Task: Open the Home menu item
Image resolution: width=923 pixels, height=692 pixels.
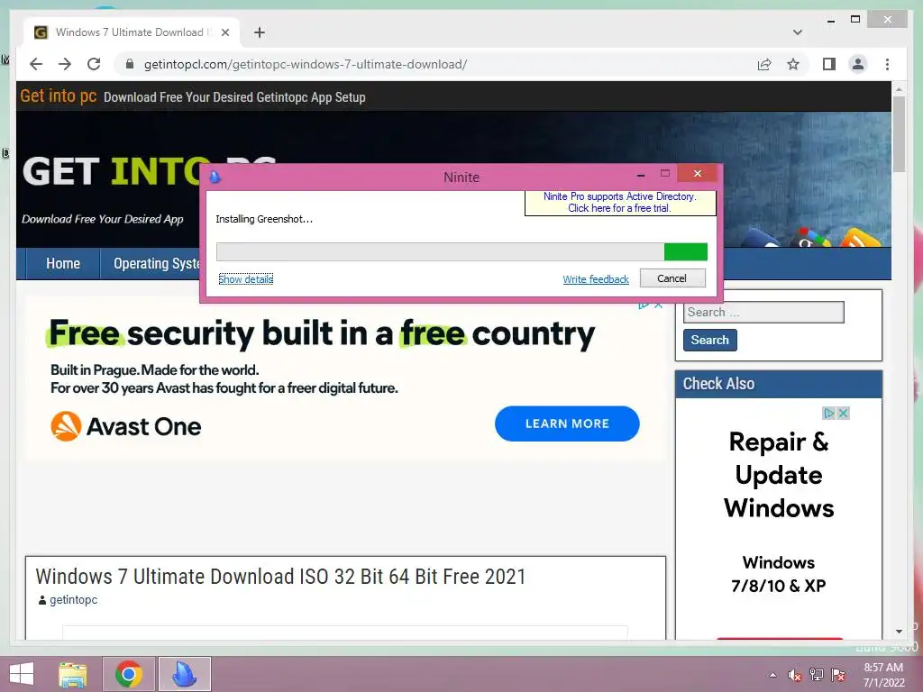Action: [x=63, y=264]
